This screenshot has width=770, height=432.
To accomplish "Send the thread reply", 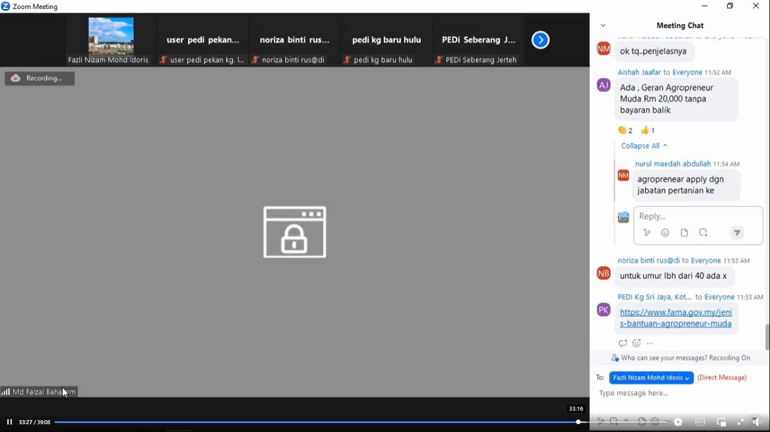I will coord(737,233).
